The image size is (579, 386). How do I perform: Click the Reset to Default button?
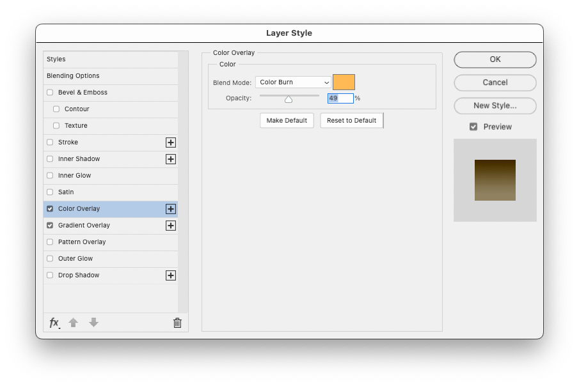pos(351,120)
